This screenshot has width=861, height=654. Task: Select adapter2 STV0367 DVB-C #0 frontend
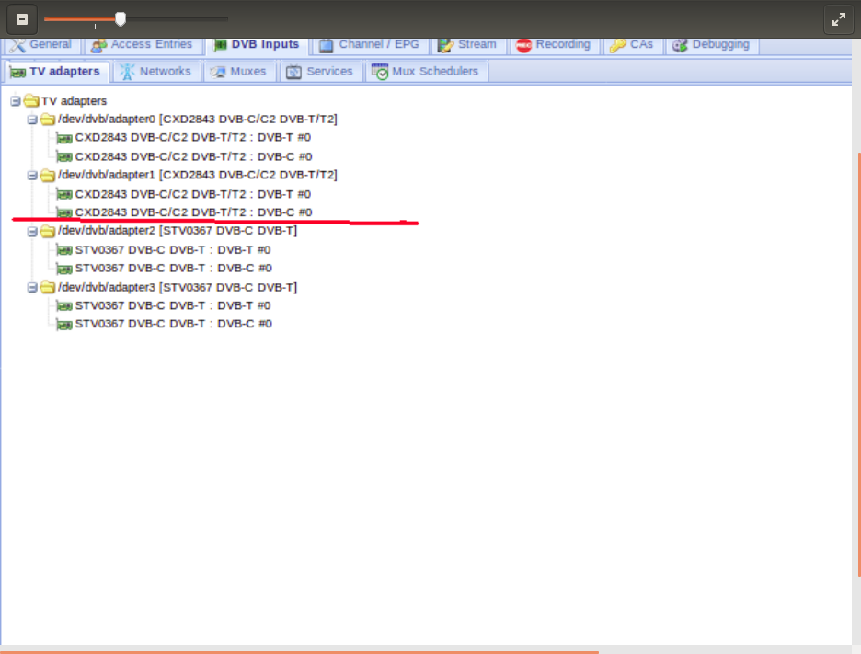[174, 268]
